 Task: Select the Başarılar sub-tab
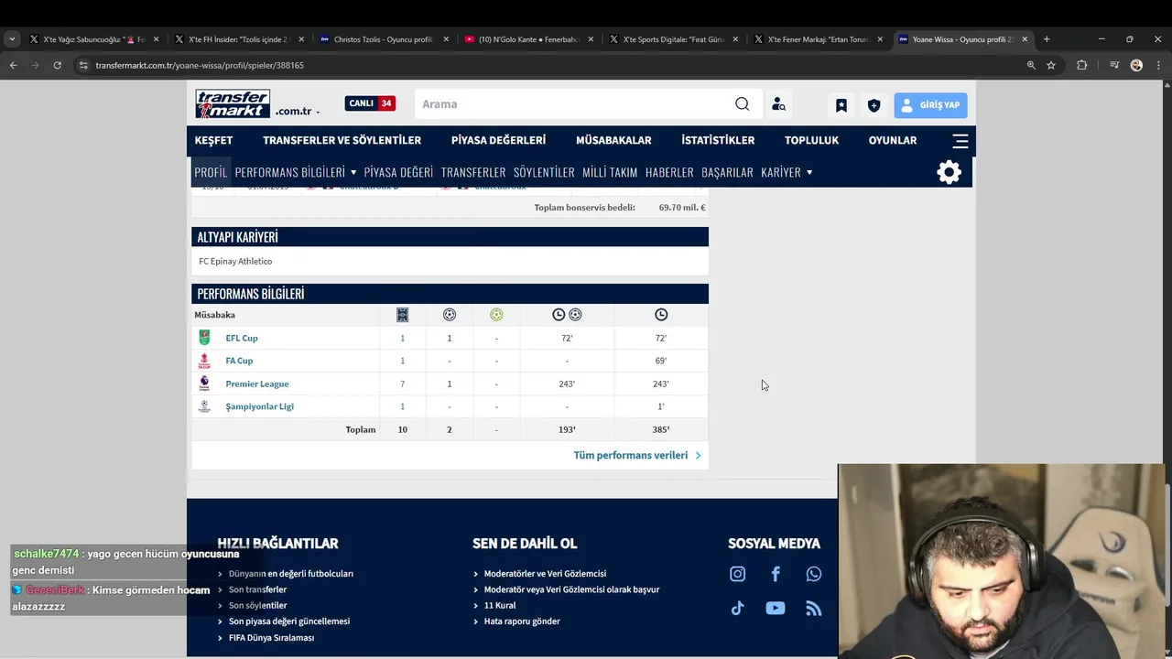pos(727,172)
